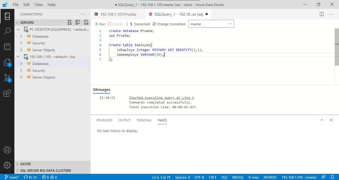The image size is (339, 180).
Task: Expand SQL SERVER BIG DATA CLUSTERS section
Action: [x=53, y=170]
